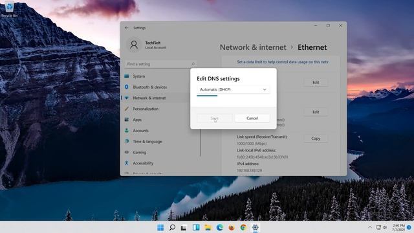Open Widgets on taskbar

point(196,227)
